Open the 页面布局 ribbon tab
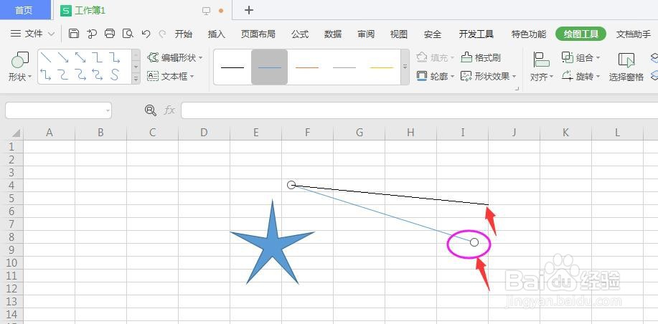This screenshot has width=658, height=324. [258, 34]
